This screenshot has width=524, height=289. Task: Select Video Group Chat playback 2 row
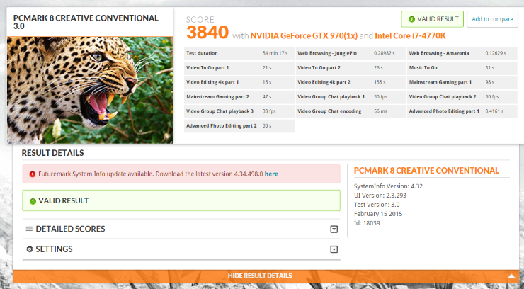[462, 97]
